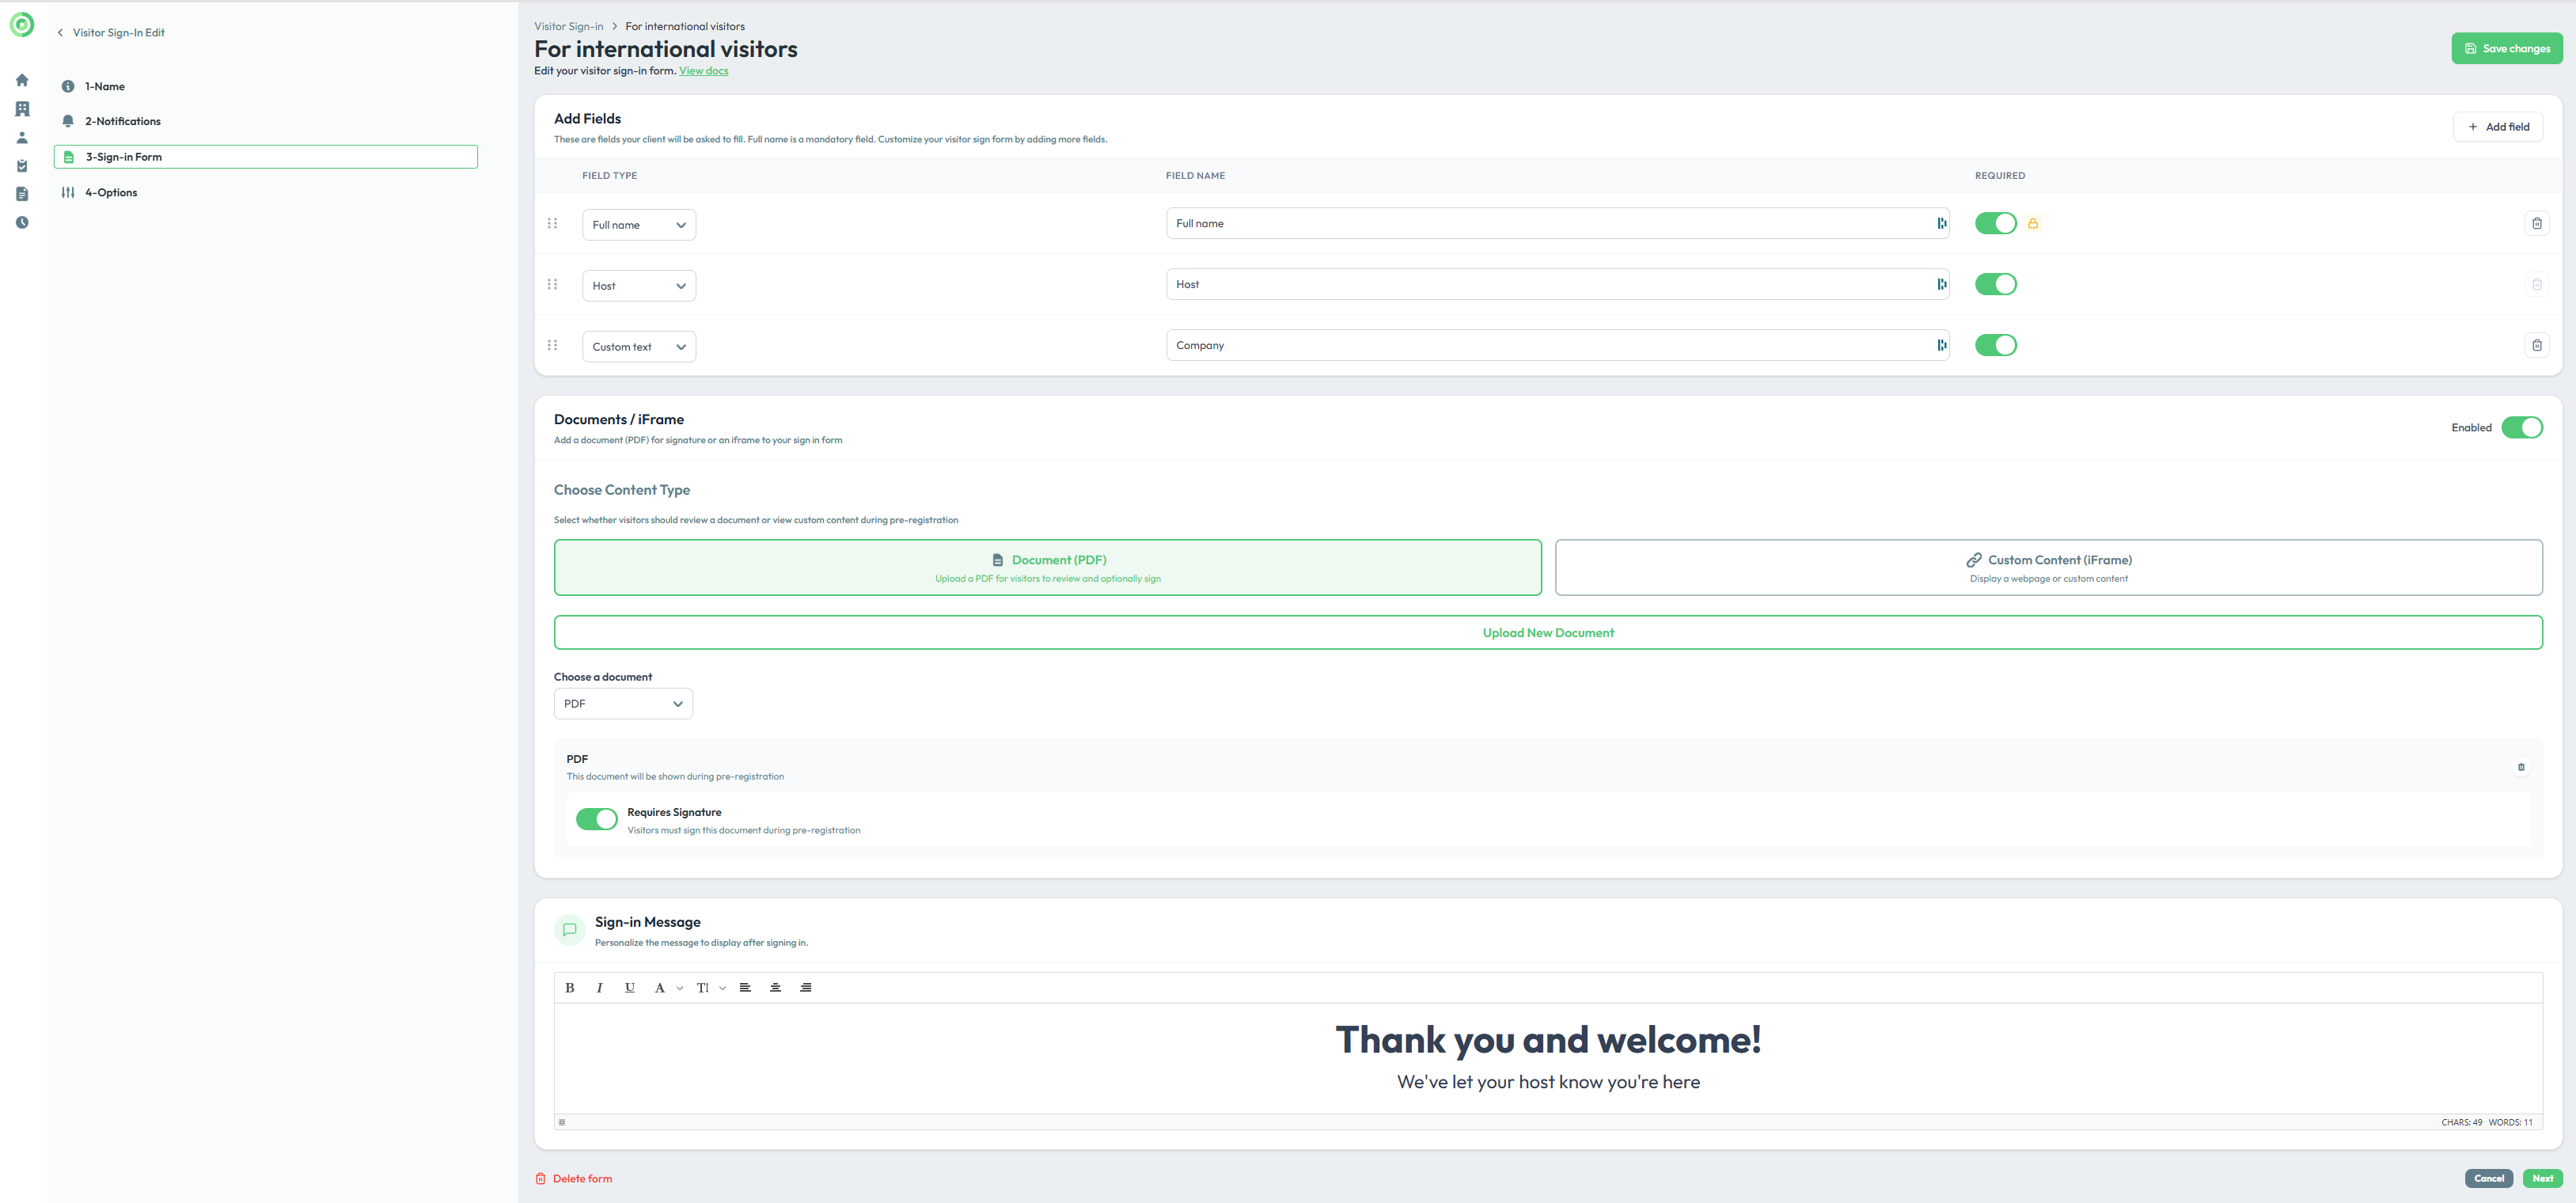Toggle the Host field required switch
2576x1203 pixels.
click(1995, 285)
